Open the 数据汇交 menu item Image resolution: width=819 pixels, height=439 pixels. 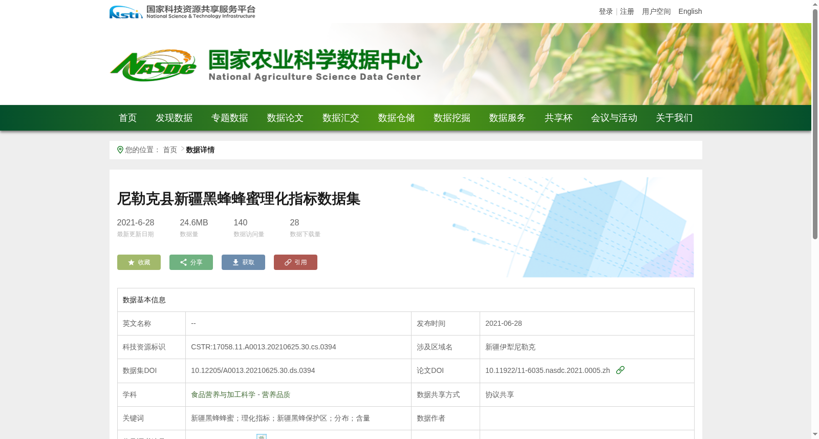341,118
